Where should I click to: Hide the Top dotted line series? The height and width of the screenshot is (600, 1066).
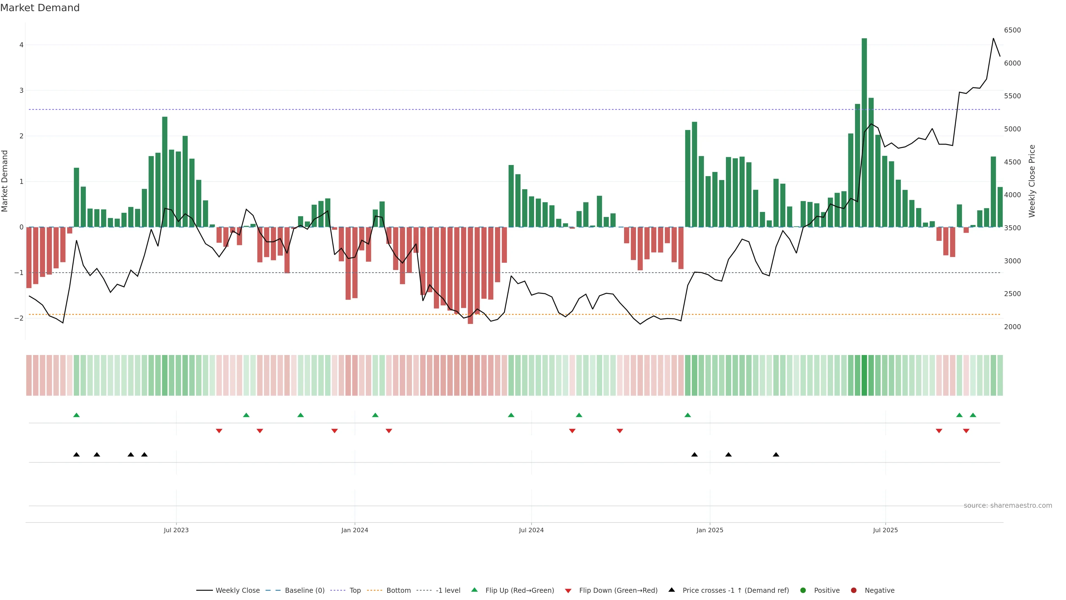(355, 591)
